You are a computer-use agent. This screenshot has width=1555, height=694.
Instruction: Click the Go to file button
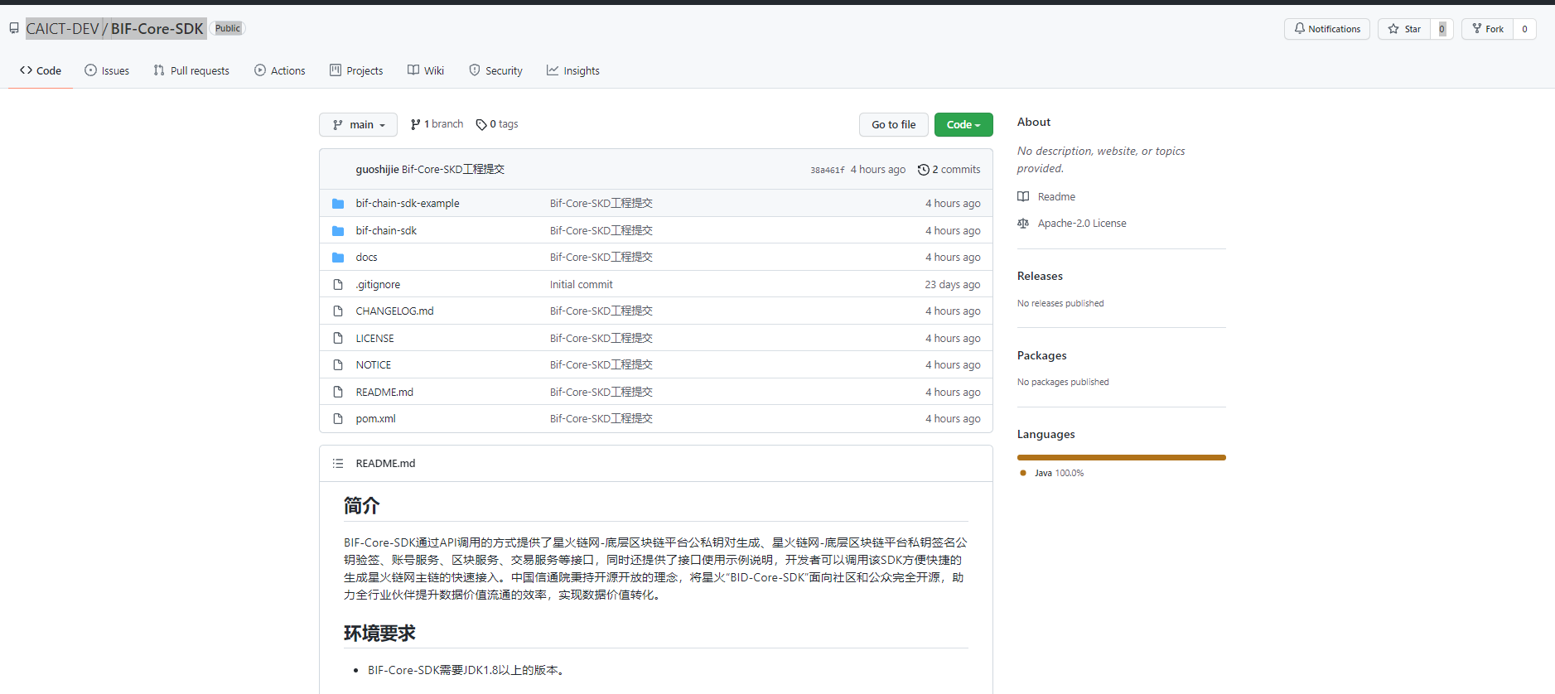[x=894, y=125]
